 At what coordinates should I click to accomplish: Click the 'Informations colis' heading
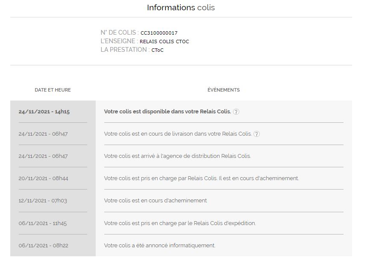coord(181,7)
